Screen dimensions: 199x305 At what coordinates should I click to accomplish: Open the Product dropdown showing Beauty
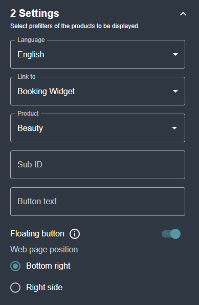(98, 128)
